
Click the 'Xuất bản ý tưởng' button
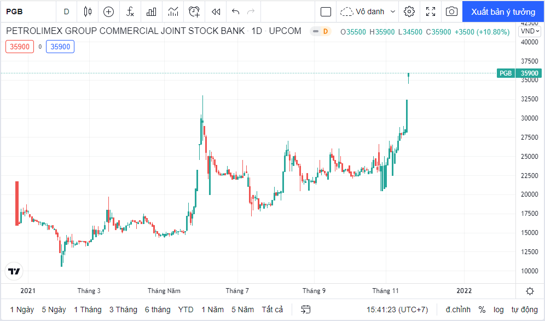(x=503, y=12)
